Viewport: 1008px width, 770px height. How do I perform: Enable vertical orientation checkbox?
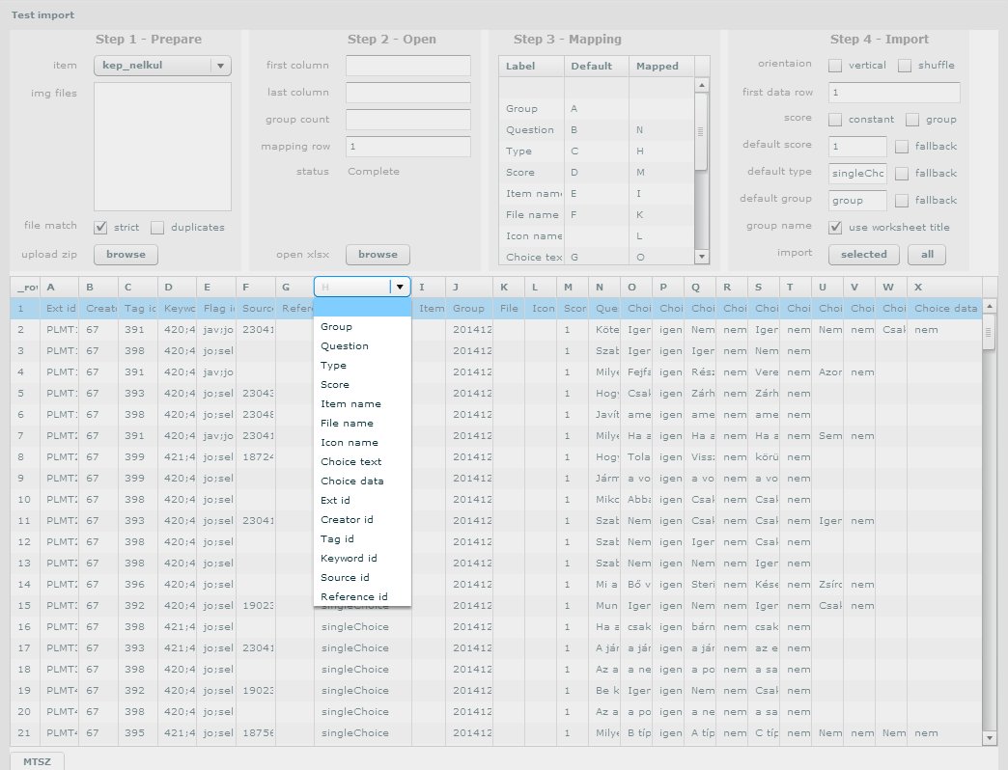click(835, 66)
